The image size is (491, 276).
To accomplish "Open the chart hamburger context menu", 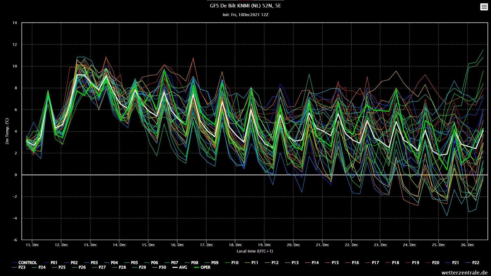I will [x=484, y=7].
